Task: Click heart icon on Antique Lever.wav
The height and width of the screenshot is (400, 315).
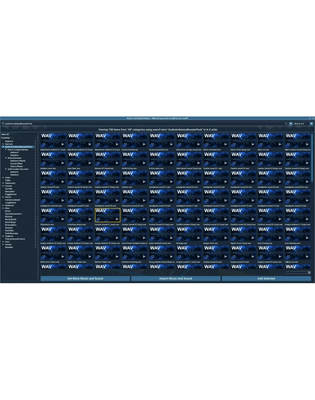Action: point(44,163)
